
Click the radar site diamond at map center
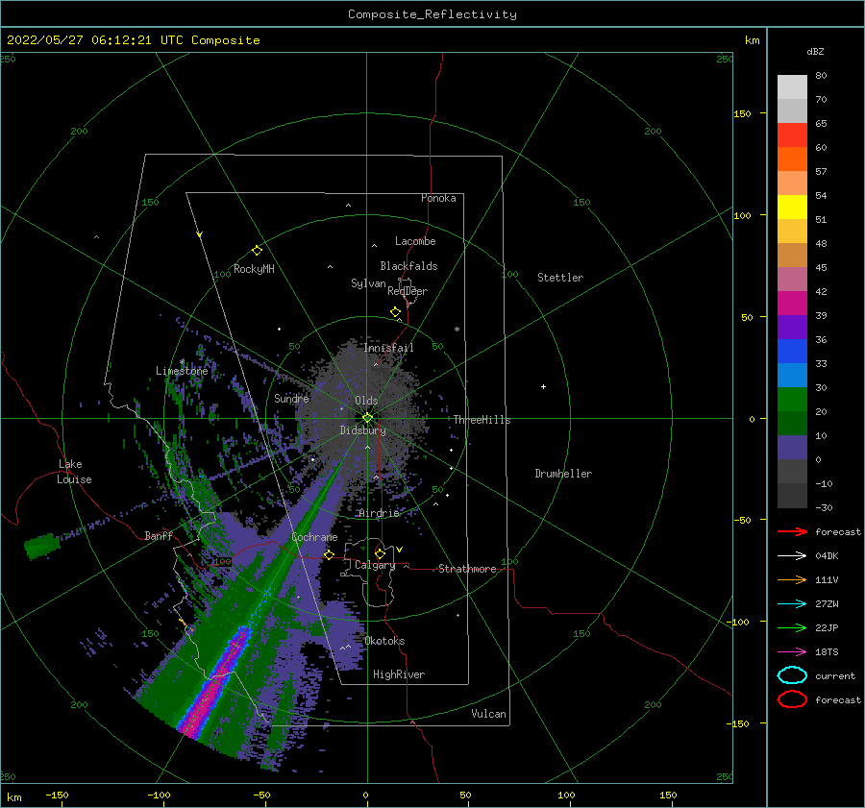coord(367,418)
